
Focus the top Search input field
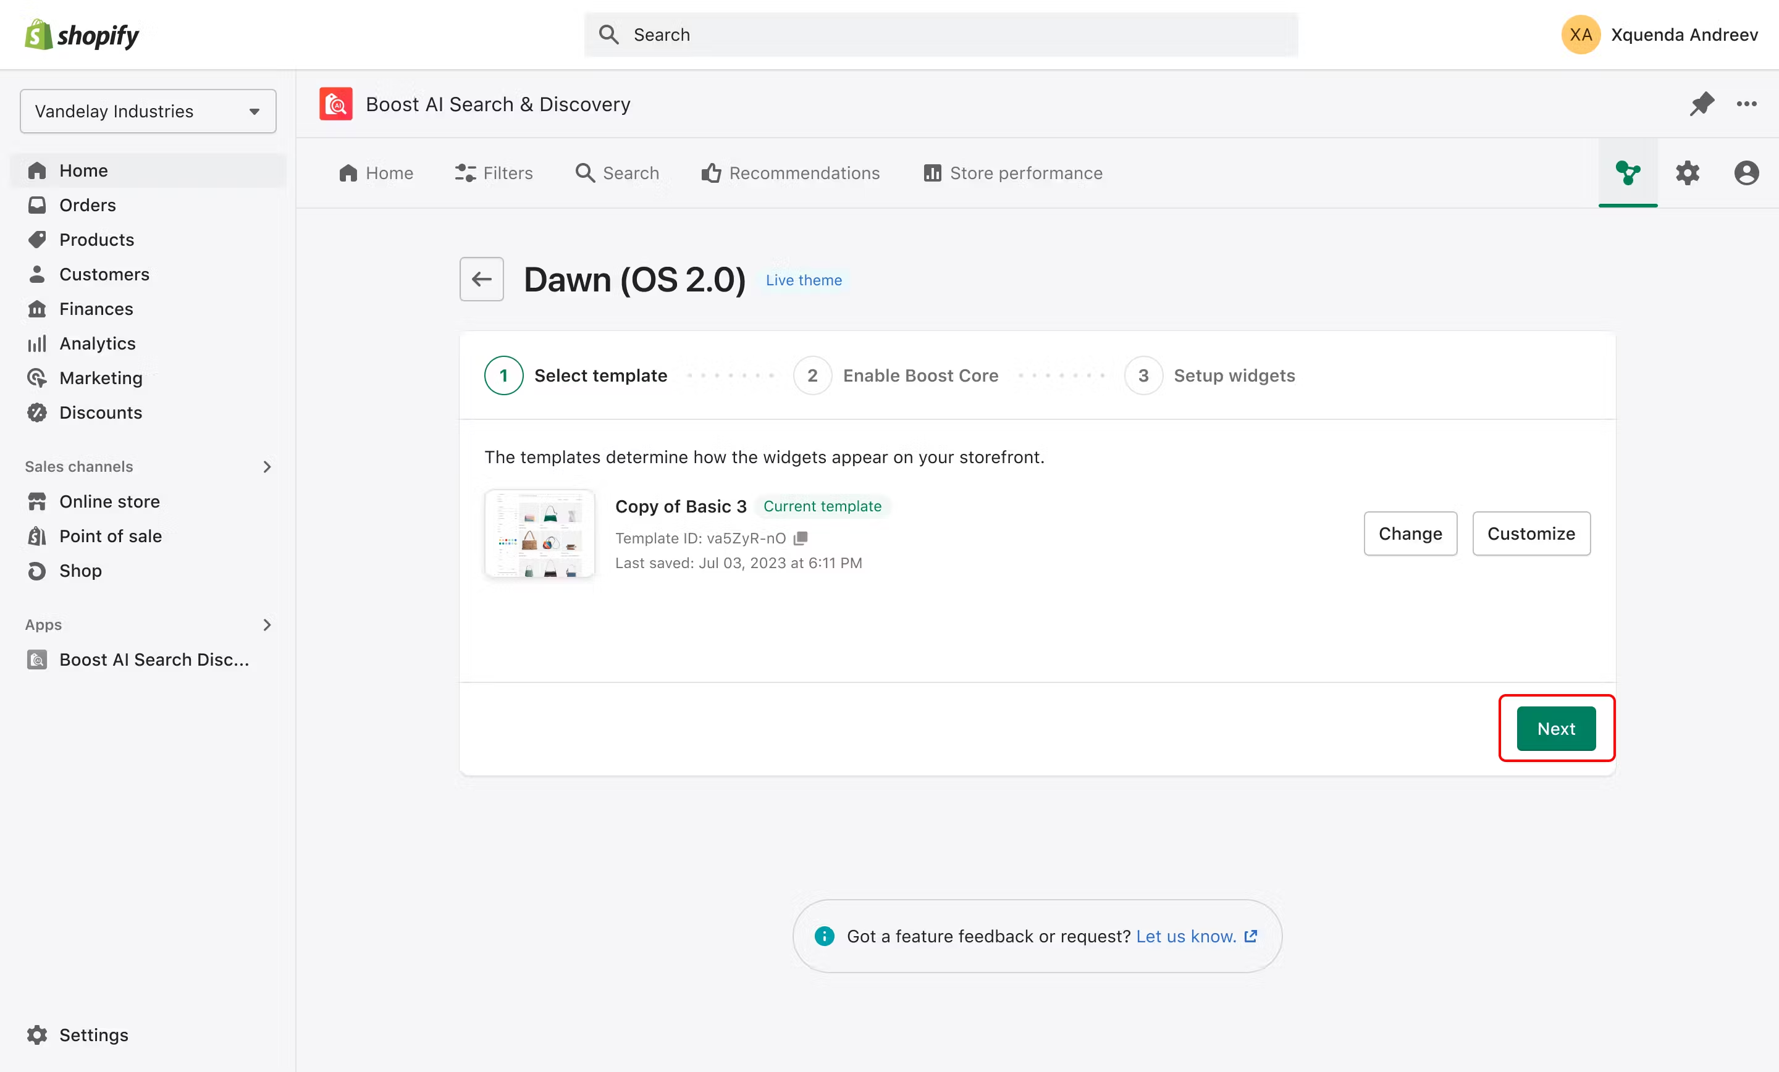point(940,35)
